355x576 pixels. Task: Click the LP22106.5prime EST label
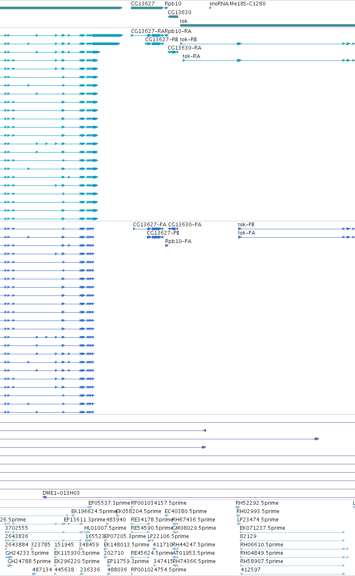tap(168, 536)
